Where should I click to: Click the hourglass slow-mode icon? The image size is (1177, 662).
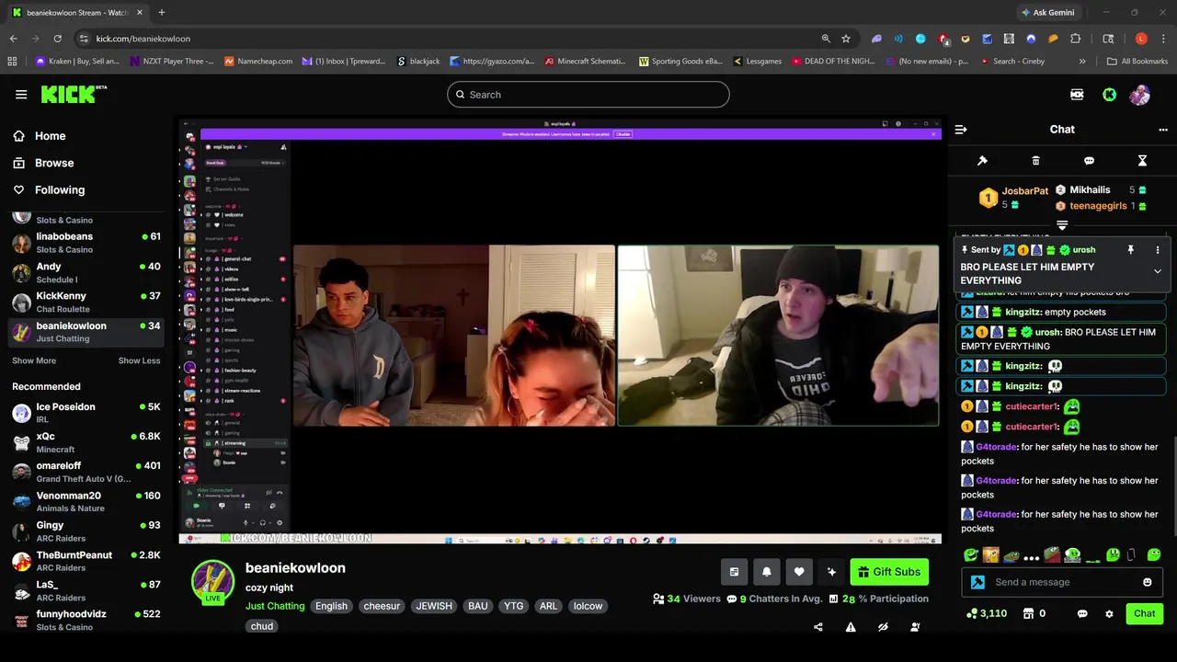1142,161
